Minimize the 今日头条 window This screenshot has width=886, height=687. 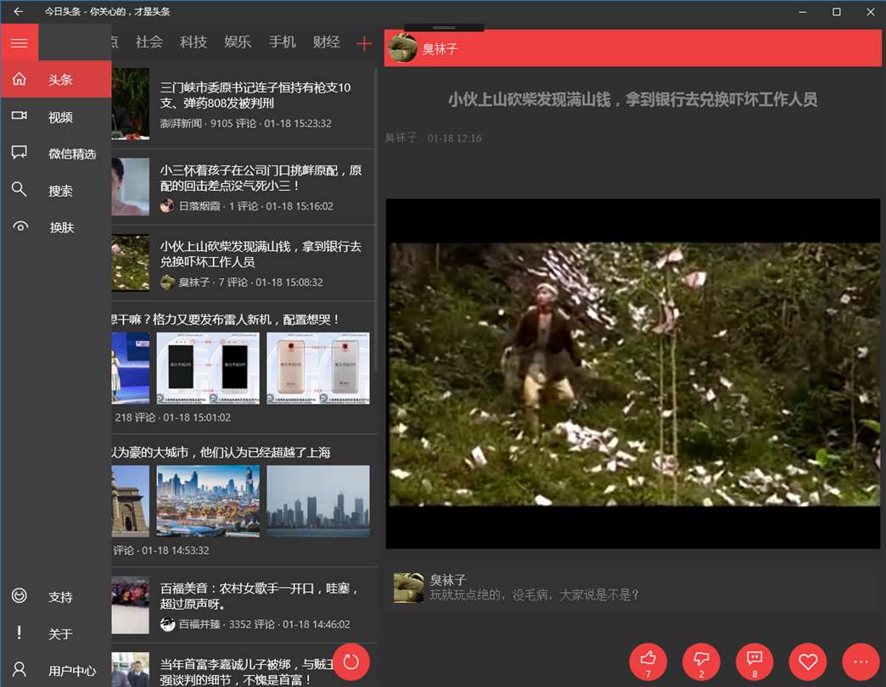pyautogui.click(x=802, y=11)
